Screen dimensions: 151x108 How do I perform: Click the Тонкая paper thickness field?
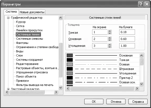[x=127, y=32]
